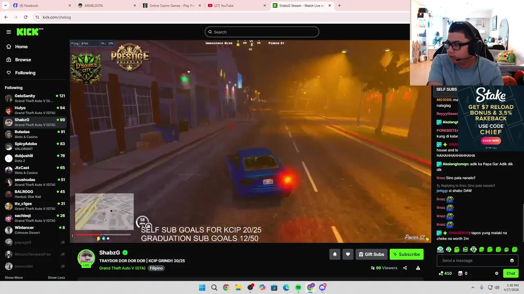Viewport: 524px width, 294px height.
Task: Expand list with Show More
Action: 14,278
